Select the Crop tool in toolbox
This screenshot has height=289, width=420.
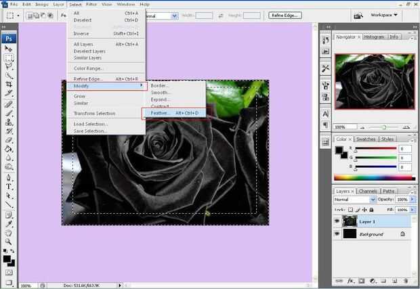pyautogui.click(x=9, y=83)
